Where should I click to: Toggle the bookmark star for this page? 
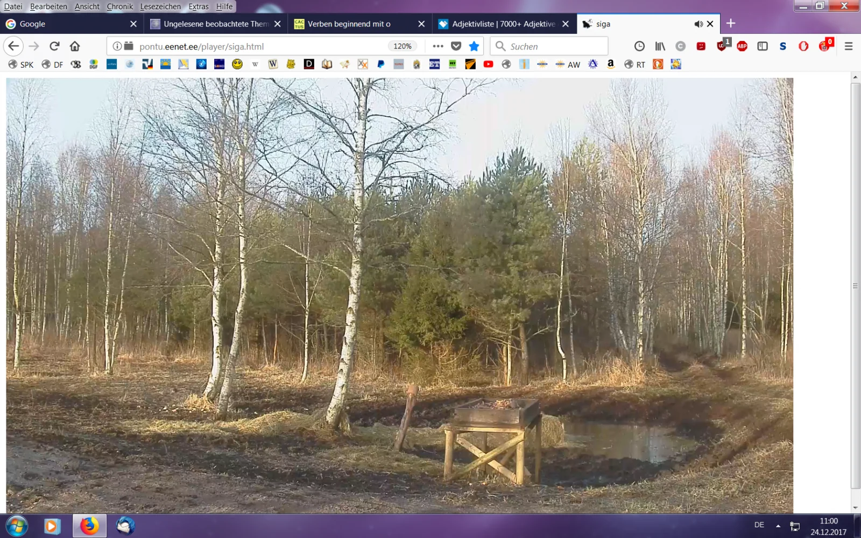(474, 46)
